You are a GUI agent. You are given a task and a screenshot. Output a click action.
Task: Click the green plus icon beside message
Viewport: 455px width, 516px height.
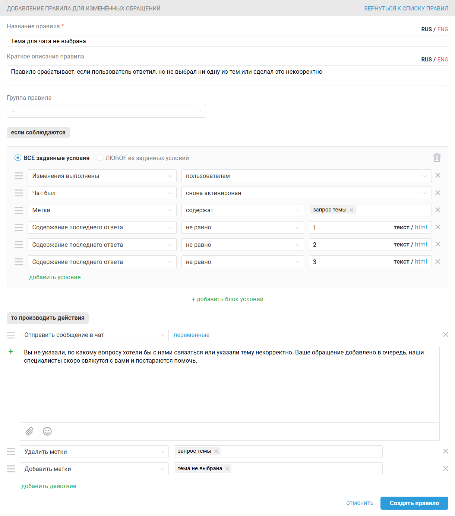click(x=11, y=352)
